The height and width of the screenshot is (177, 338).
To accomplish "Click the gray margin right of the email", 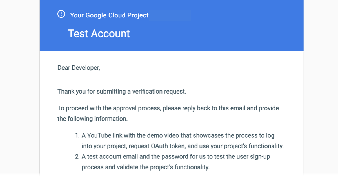I will click(321, 88).
